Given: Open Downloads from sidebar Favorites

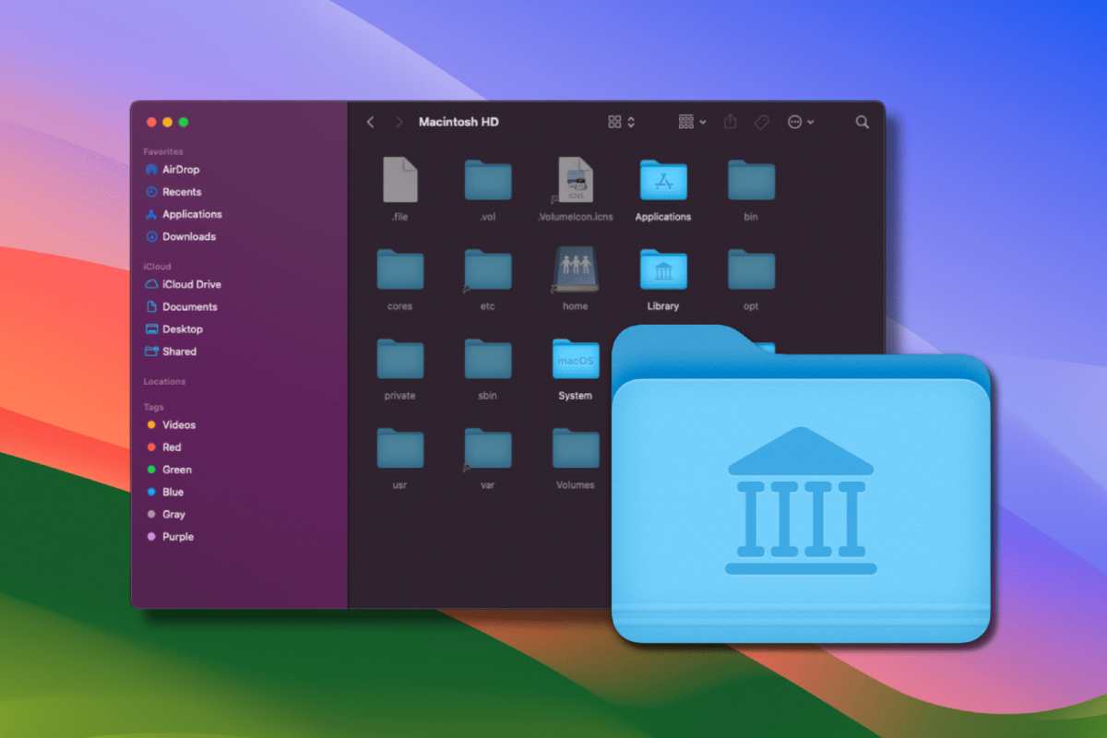Looking at the screenshot, I should pos(188,236).
